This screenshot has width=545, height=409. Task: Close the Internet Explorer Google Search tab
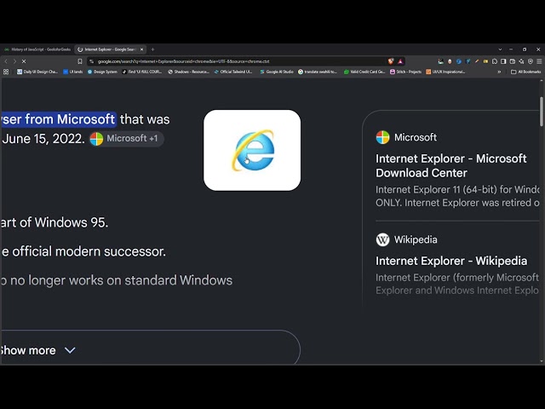(142, 49)
